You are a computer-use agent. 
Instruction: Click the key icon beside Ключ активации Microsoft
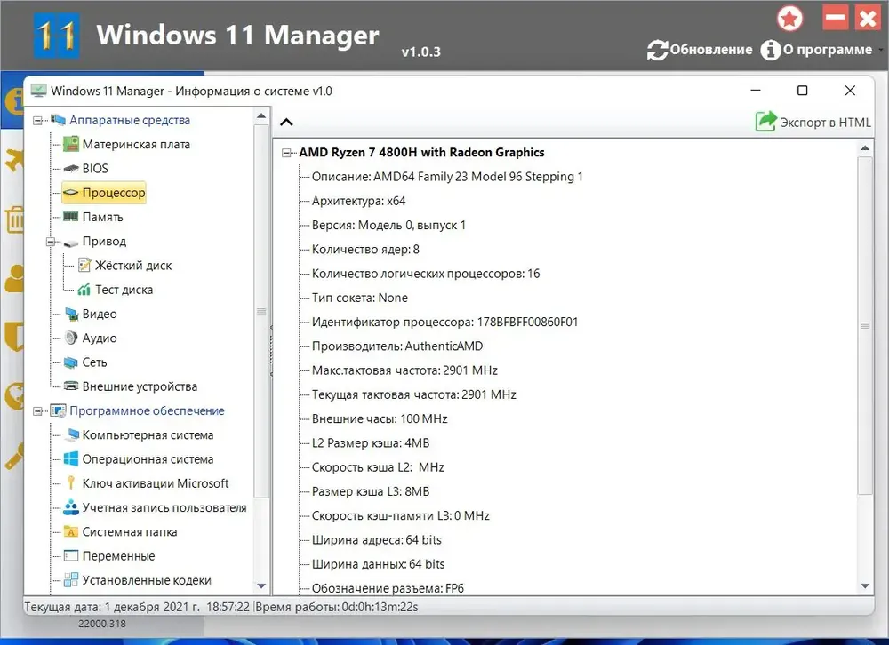click(70, 483)
